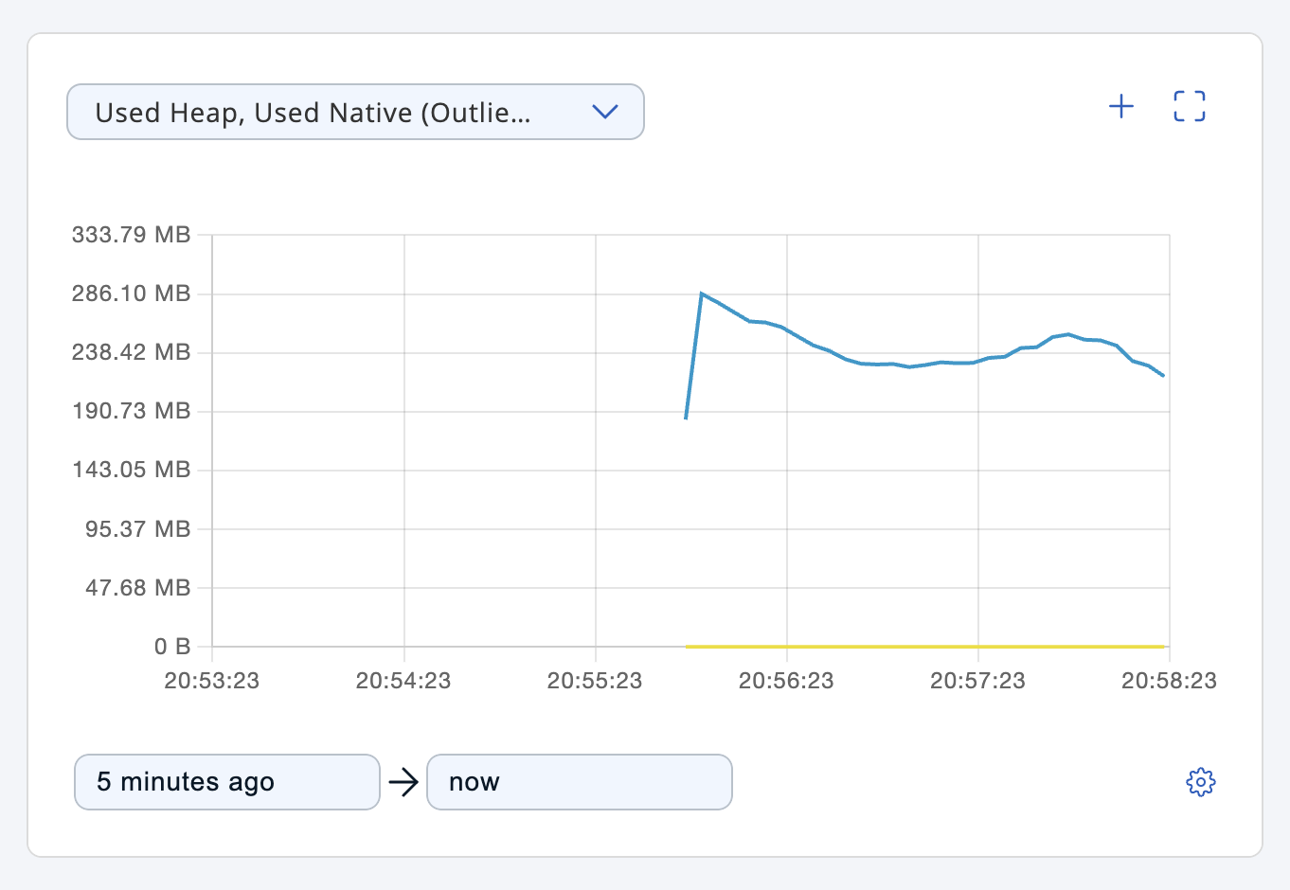Viewport: 1290px width, 890px height.
Task: Click the 20:56:23 time axis label
Action: click(786, 681)
